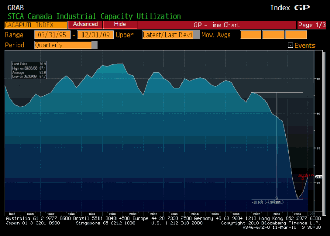This screenshot has height=236, width=330.
Task: Open the Period dropdown showing Quarterly
Action: (x=65, y=45)
